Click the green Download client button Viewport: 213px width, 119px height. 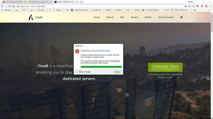(165, 67)
